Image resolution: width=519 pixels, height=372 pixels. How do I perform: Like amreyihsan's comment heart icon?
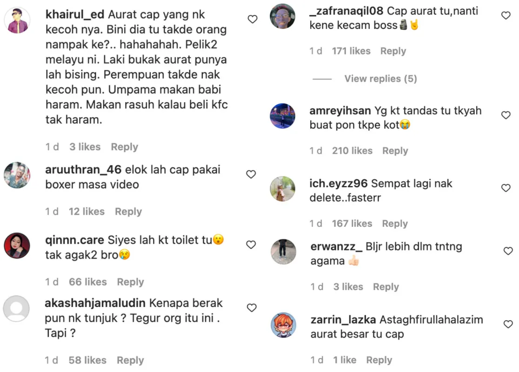click(x=506, y=115)
